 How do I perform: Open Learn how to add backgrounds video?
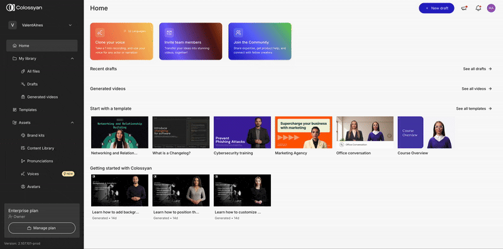point(119,191)
